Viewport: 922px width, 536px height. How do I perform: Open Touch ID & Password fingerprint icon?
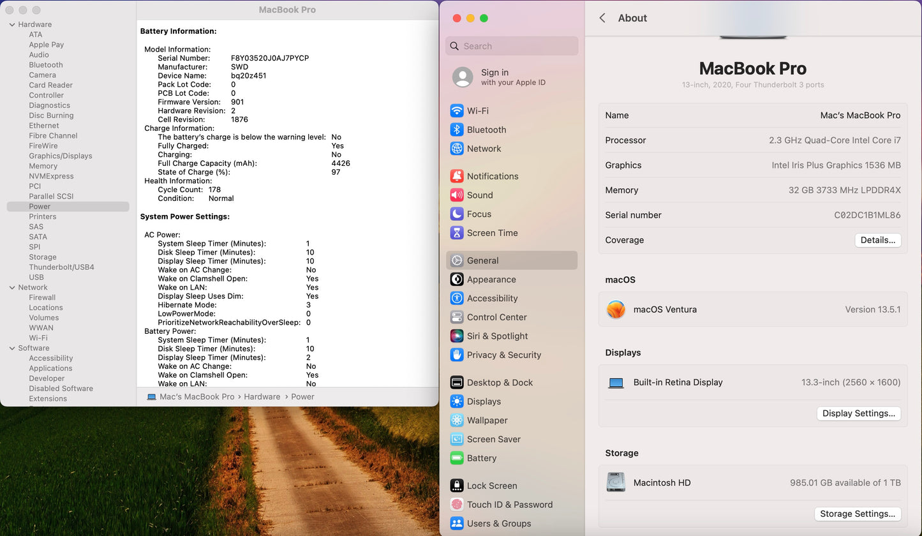coord(457,504)
